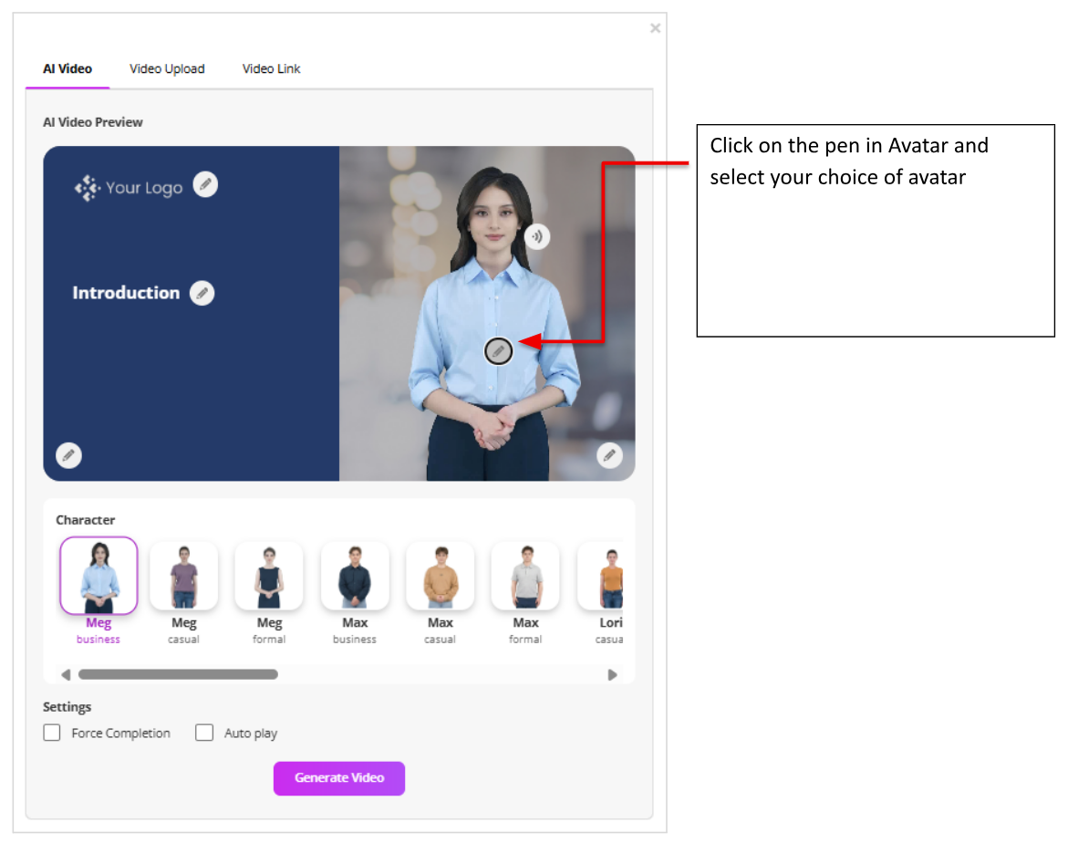The image size is (1068, 843).
Task: Open the Video Upload tab
Action: tap(167, 68)
